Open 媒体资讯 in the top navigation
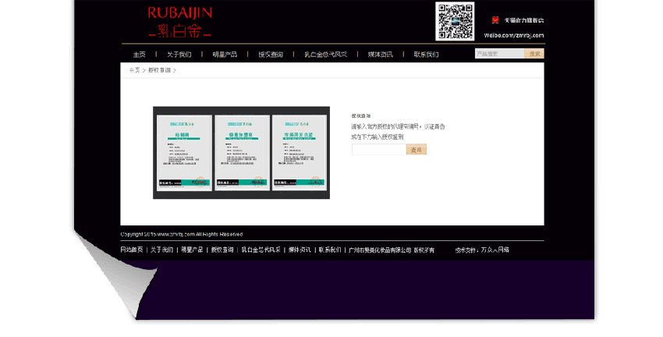663x337 pixels. point(380,55)
